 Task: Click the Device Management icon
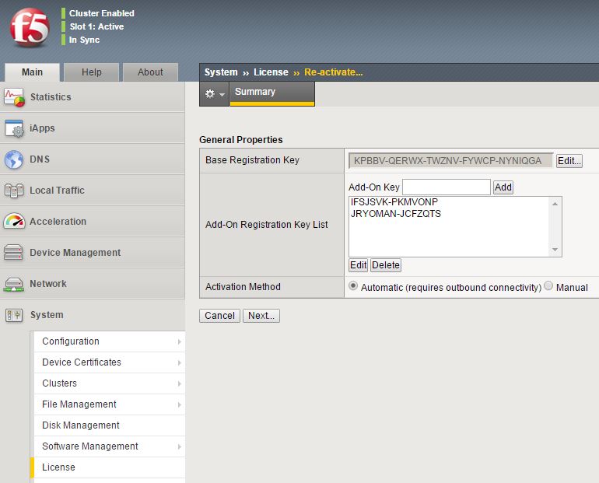tap(14, 253)
